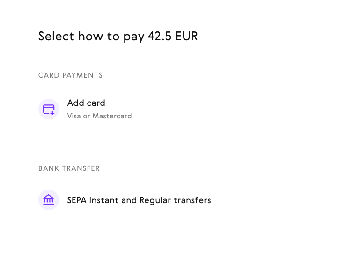This screenshot has height=271, width=360.
Task: Click the Visa or Mastercard subtitle
Action: click(x=99, y=116)
